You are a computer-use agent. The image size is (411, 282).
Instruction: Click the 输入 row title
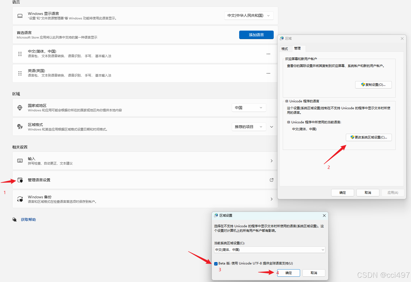pos(32,159)
